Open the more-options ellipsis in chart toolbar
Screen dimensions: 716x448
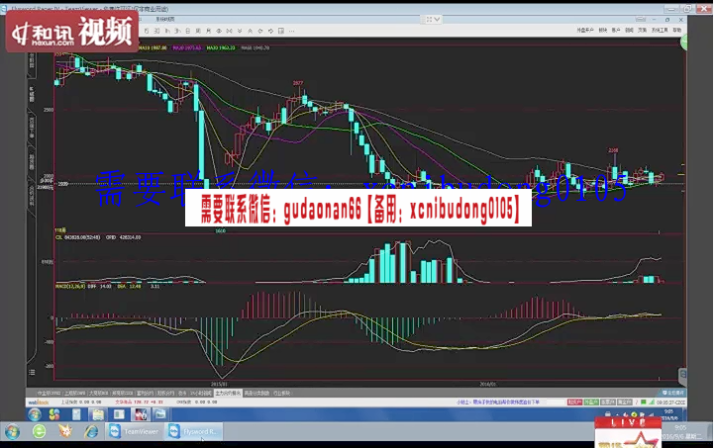coord(292,31)
